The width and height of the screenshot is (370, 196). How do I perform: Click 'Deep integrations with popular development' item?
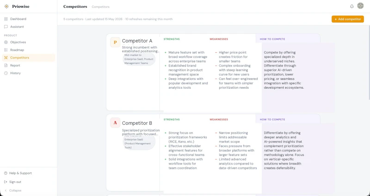[188, 83]
